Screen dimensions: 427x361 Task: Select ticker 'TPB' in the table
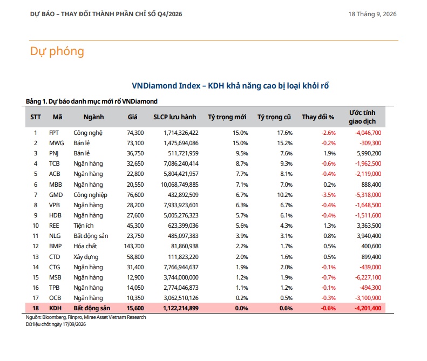coord(54,288)
